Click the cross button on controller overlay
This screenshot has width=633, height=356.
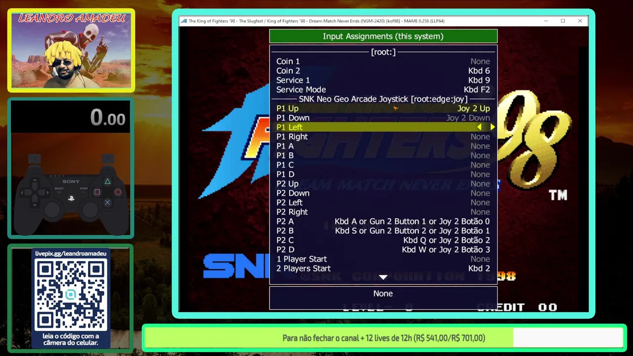click(107, 202)
